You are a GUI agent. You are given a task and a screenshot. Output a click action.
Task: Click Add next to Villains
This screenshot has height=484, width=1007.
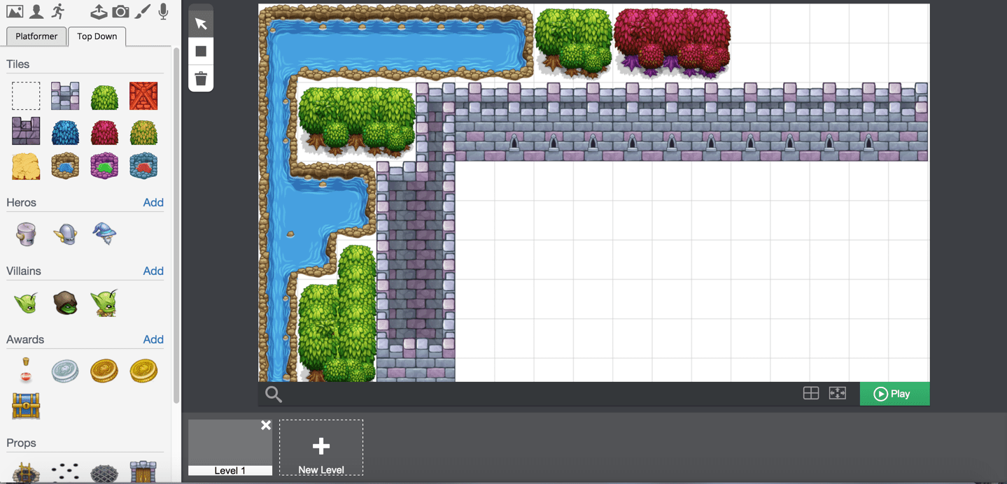[153, 271]
